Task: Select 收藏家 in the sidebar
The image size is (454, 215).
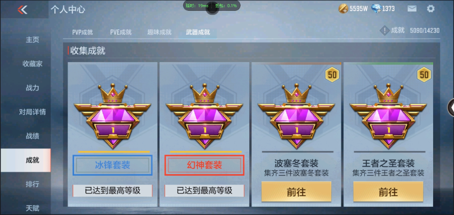Action: click(x=32, y=64)
